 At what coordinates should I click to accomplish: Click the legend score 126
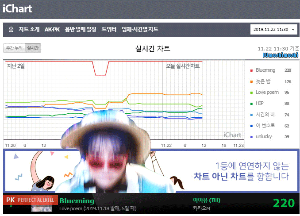288,82
